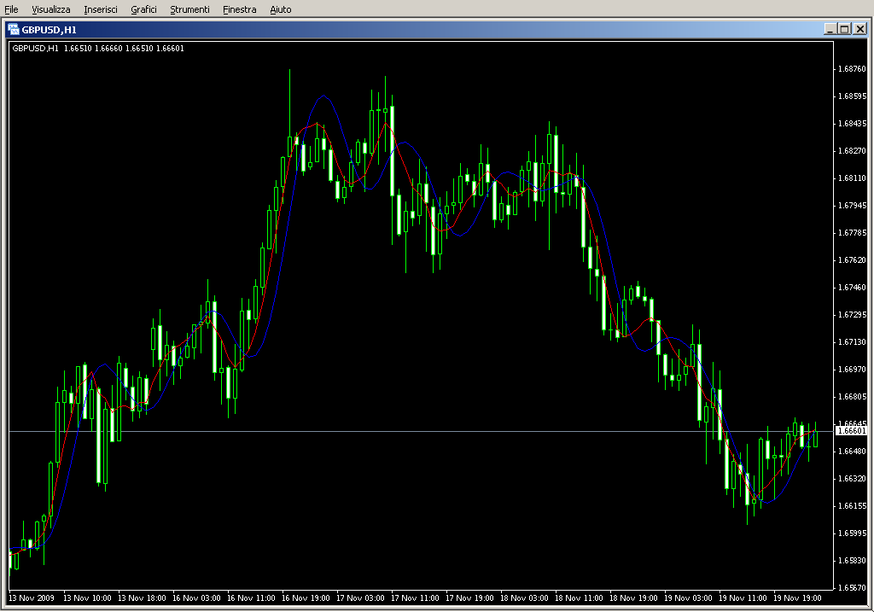Viewport: 874px width, 612px height.
Task: Click the 16 Nov 03:00 time label
Action: pyautogui.click(x=197, y=598)
